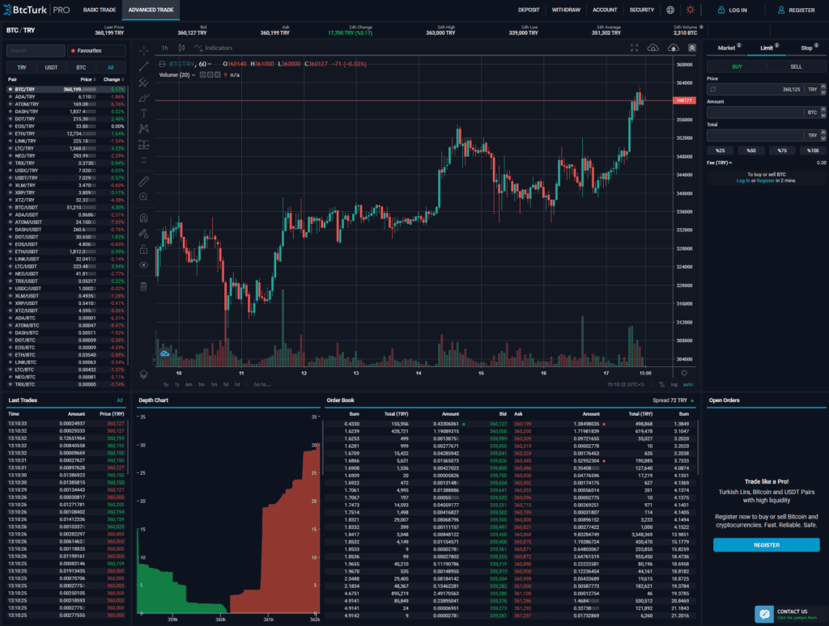Click the fullscreen chart icon
Viewport: 829px width, 626px height.
click(635, 48)
